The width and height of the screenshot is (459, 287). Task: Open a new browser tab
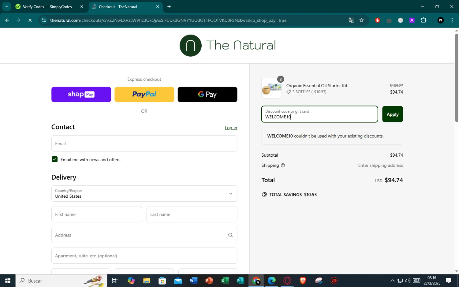[169, 7]
